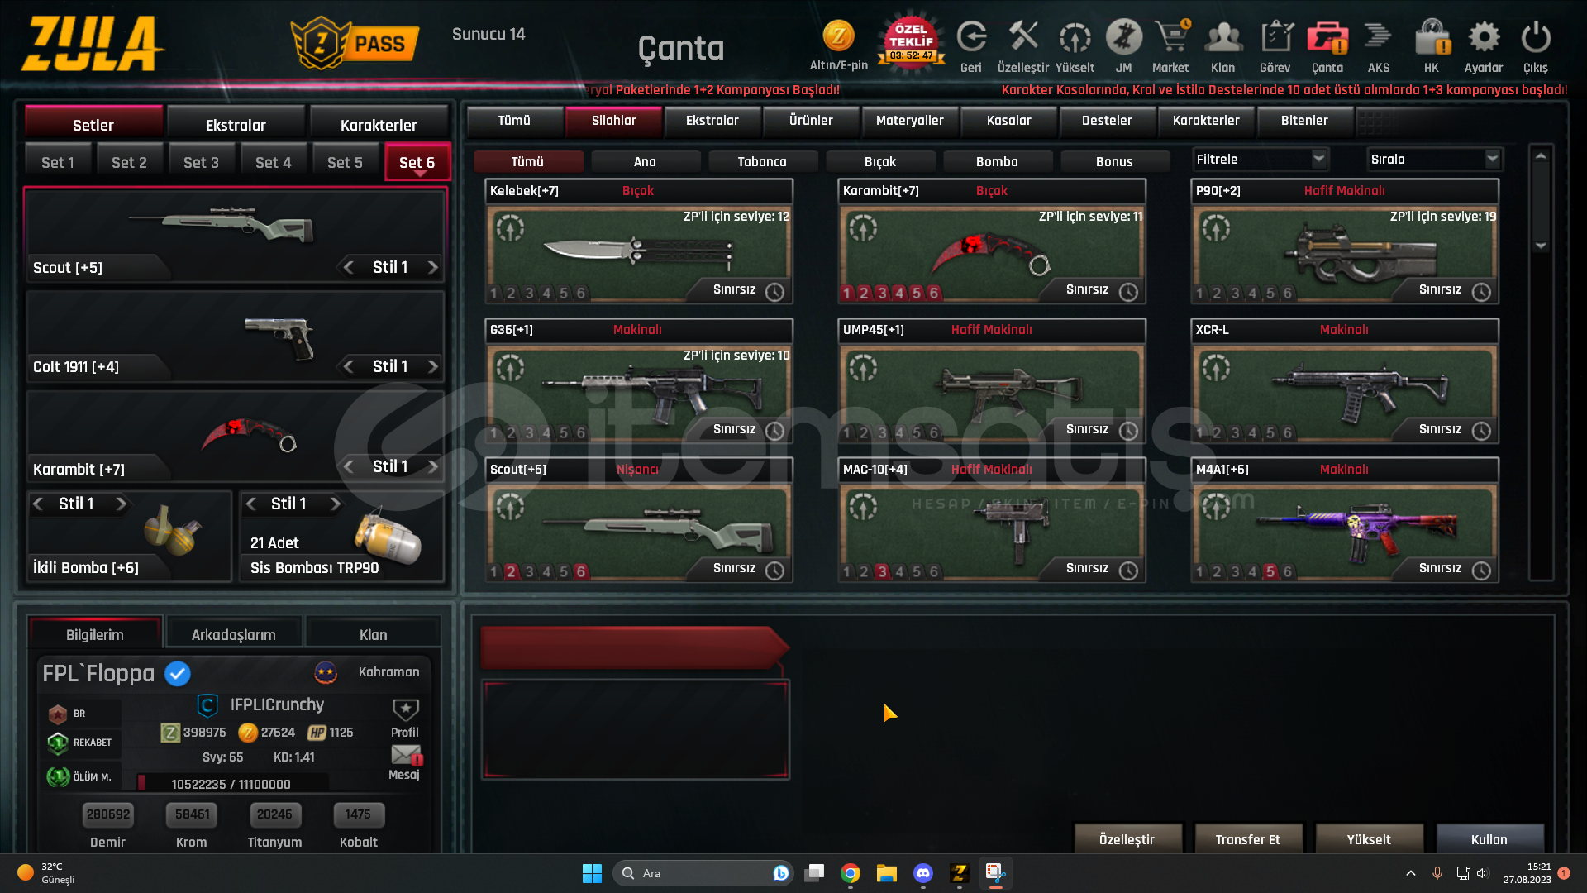Switch to the Ekstralar tab in the set panel
Viewport: 1587px width, 893px height.
click(x=236, y=125)
